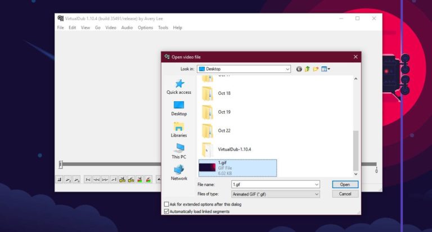Expand the Look in folder dropdown

pyautogui.click(x=286, y=69)
